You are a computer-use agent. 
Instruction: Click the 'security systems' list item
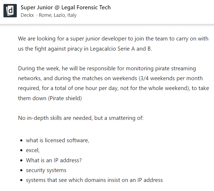pos(46,170)
